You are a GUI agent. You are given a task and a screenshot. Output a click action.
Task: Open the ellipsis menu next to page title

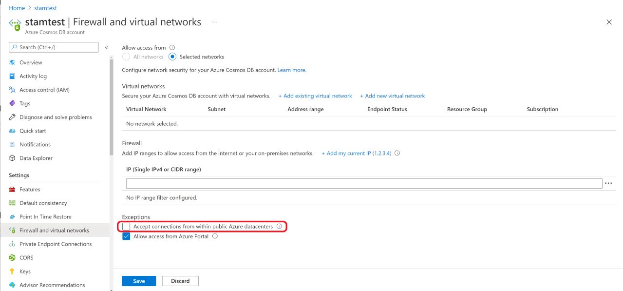[x=215, y=22]
